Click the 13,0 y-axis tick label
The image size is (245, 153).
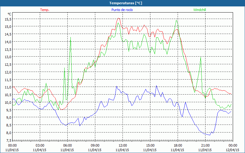[x=8, y=57]
